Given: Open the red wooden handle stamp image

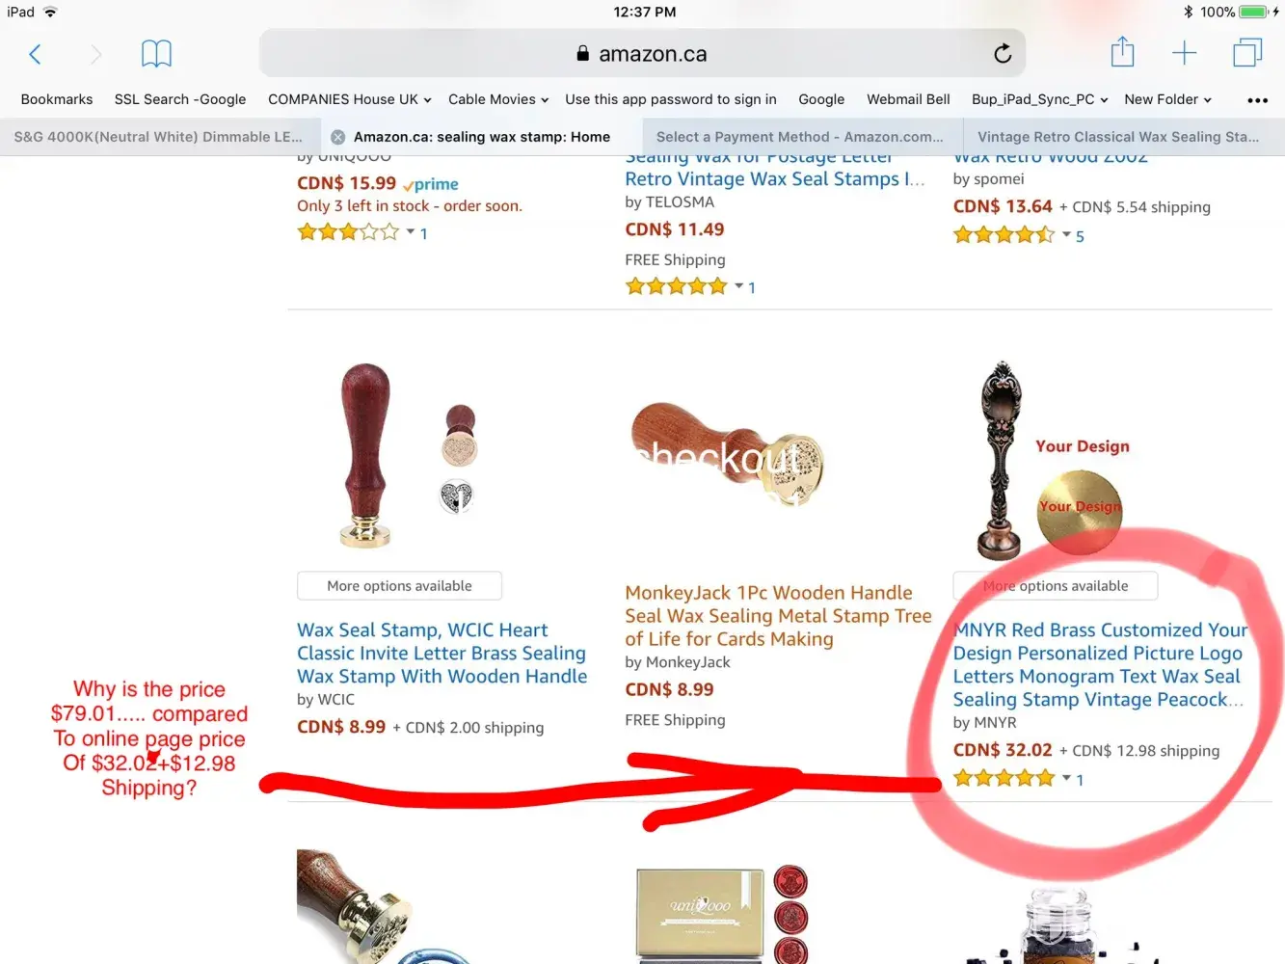Looking at the screenshot, I should pos(365,455).
